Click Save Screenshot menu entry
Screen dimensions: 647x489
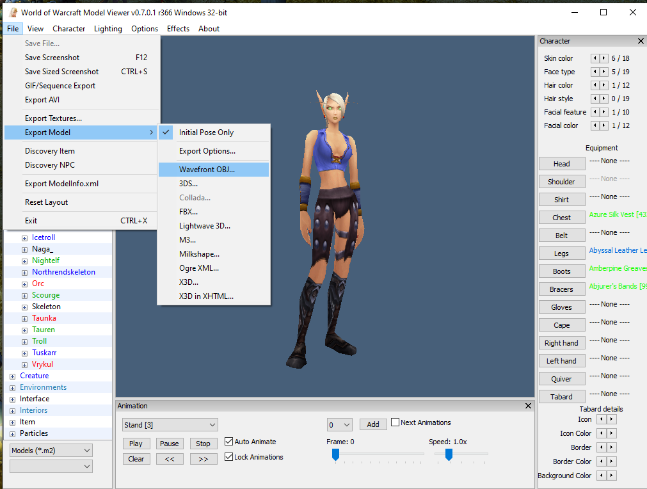(81, 58)
